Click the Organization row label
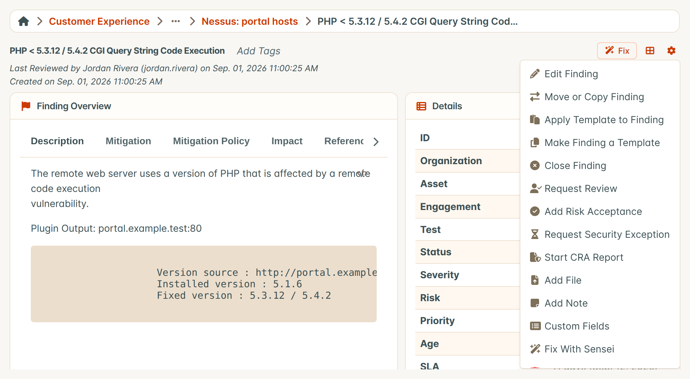This screenshot has width=690, height=379. click(x=451, y=161)
